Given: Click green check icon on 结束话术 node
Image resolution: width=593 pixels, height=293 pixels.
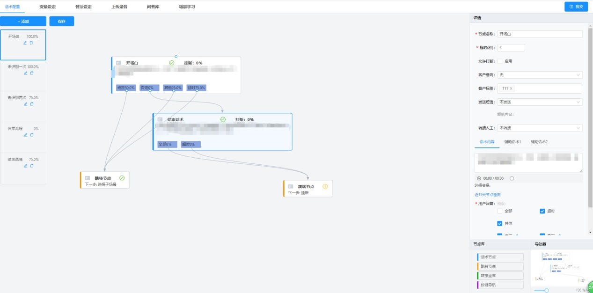Looking at the screenshot, I should [x=223, y=119].
